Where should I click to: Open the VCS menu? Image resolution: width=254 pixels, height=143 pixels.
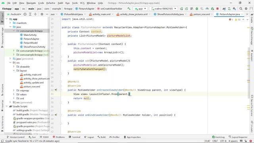[82, 3]
